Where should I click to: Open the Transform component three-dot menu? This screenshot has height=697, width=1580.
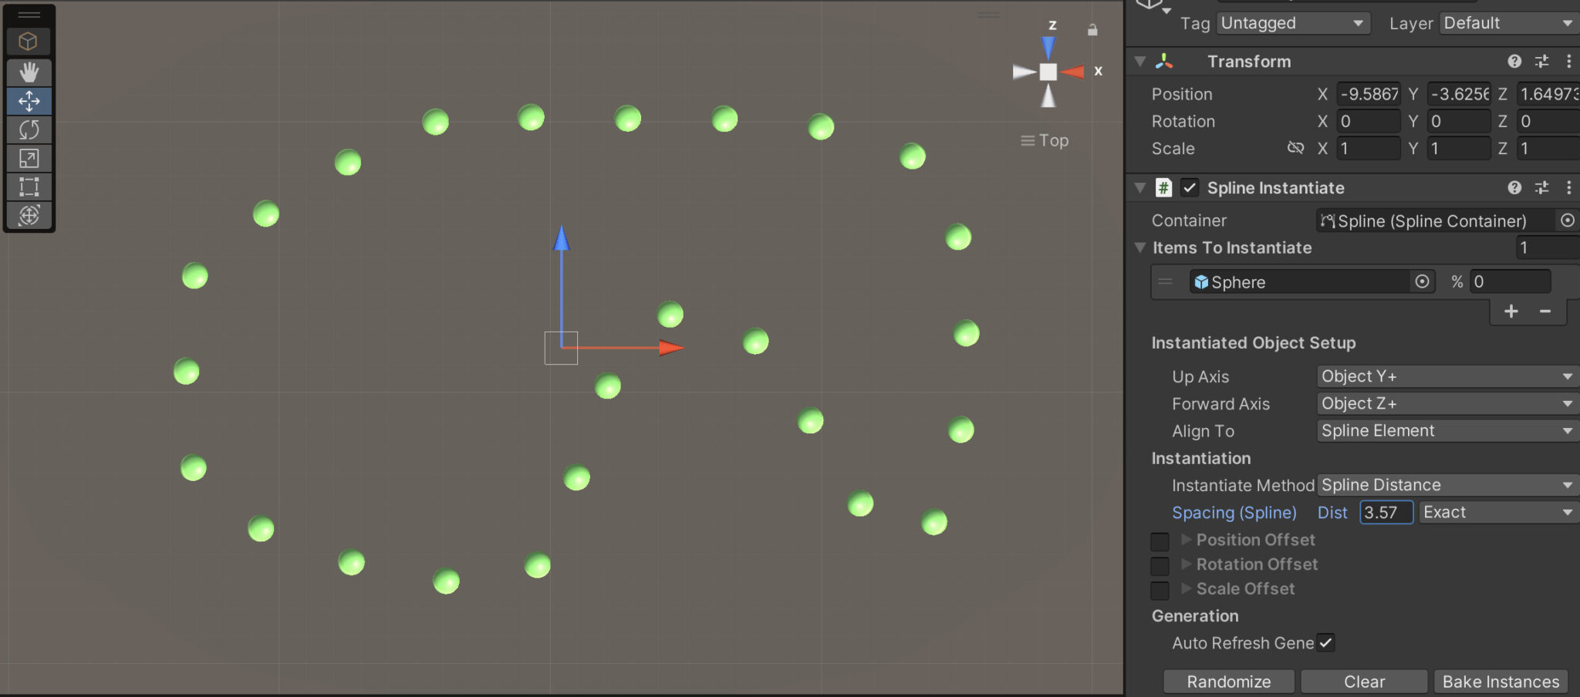pyautogui.click(x=1569, y=62)
